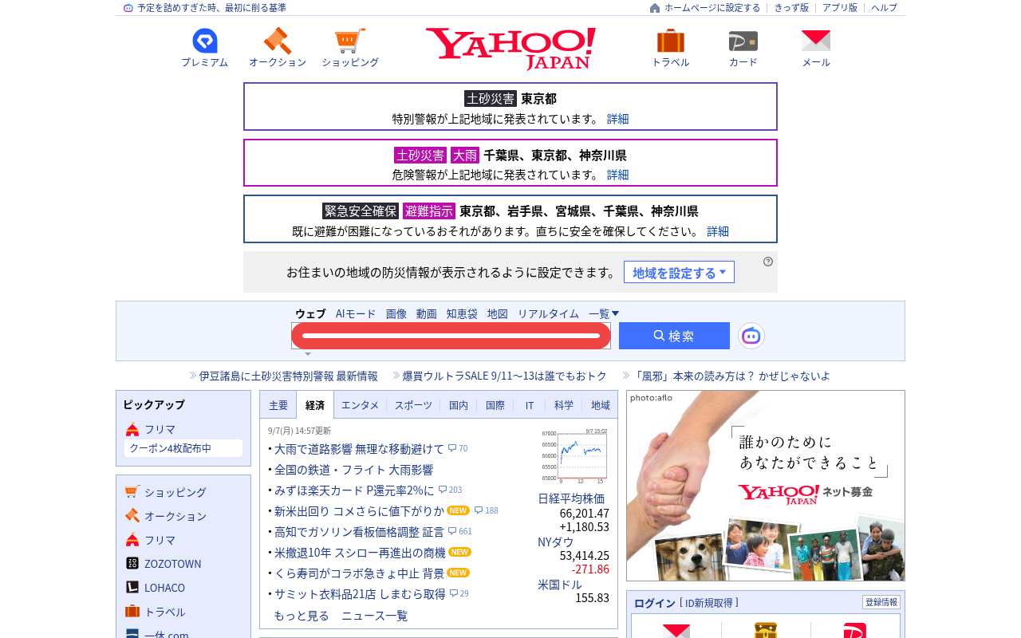Click the help question mark icon in disaster settings
Viewport: 1021px width, 638px height.
768,262
